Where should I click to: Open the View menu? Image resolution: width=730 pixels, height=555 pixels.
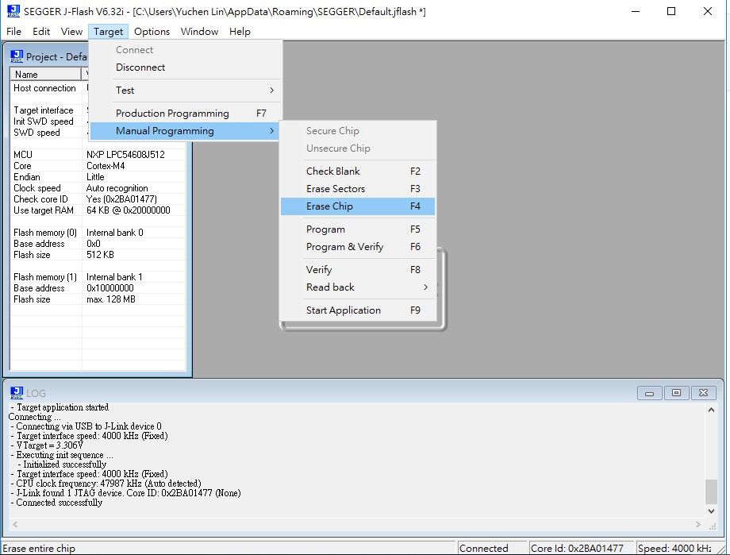point(71,31)
